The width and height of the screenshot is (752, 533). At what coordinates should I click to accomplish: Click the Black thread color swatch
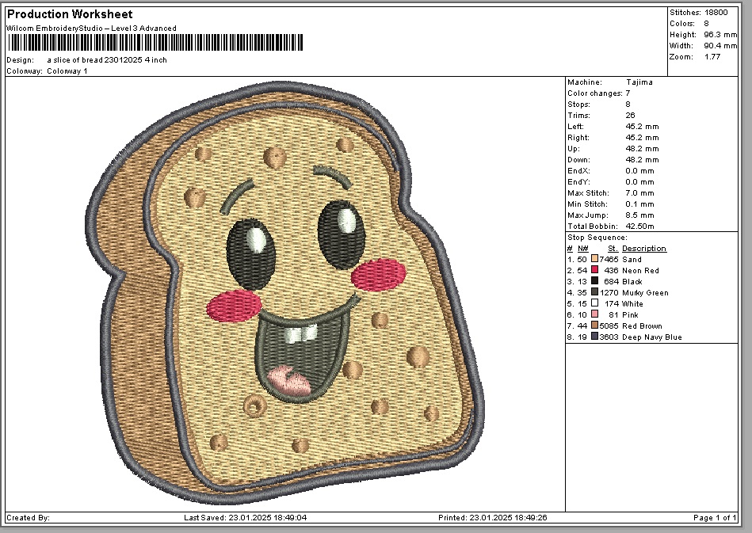pyautogui.click(x=594, y=281)
